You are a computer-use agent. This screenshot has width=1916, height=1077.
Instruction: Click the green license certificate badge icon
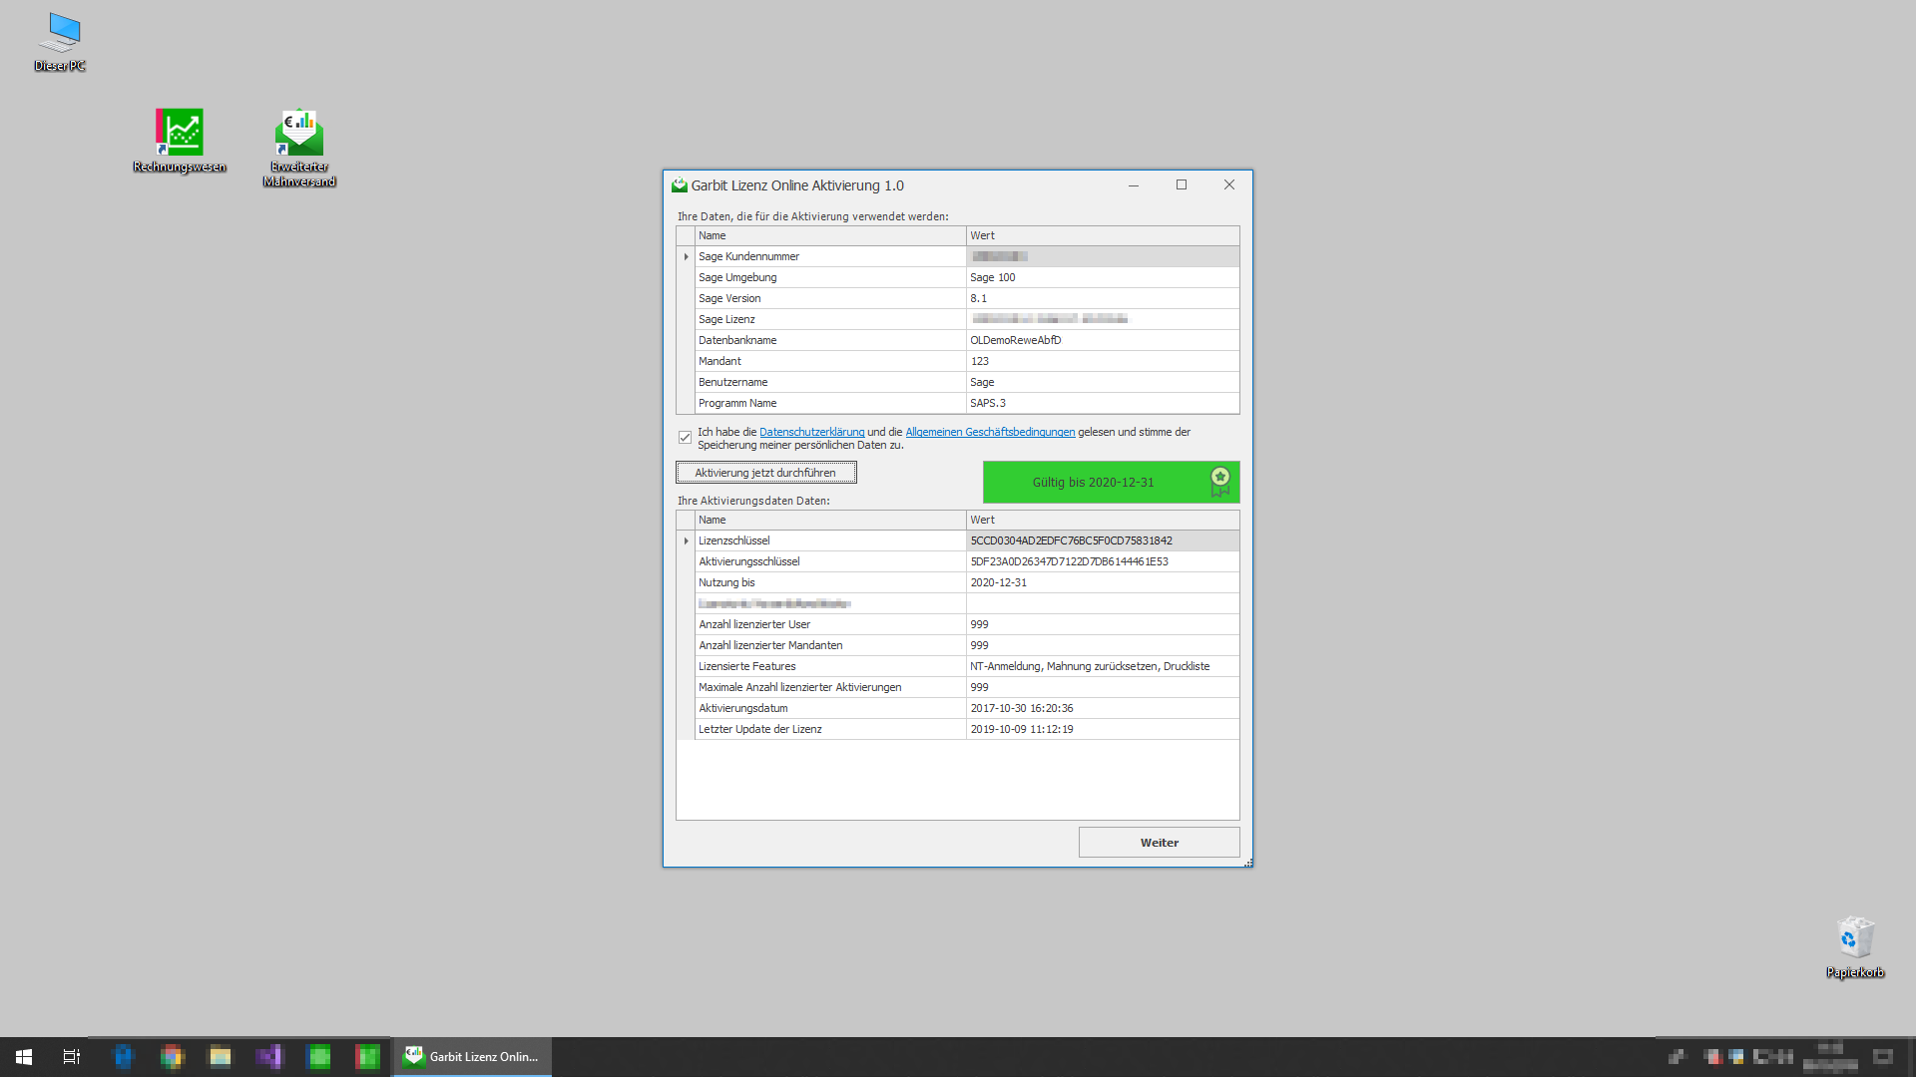coord(1219,481)
